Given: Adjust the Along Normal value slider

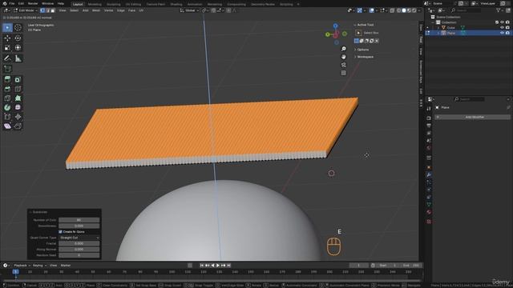Looking at the screenshot, I should coord(79,250).
